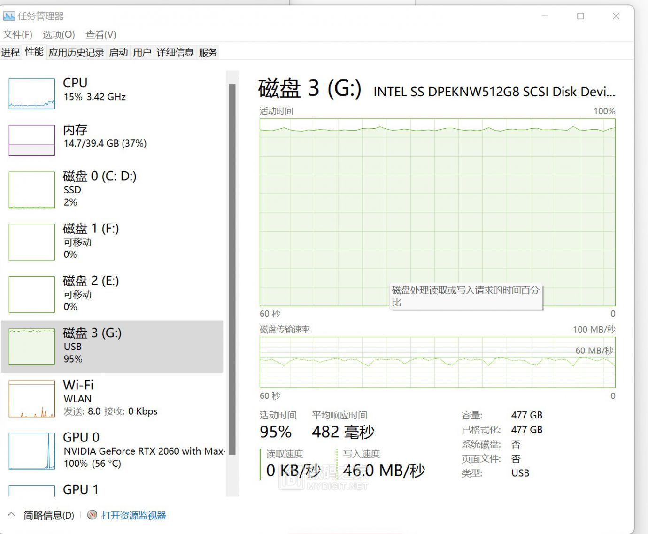
Task: Click the Task Manager title bar icon
Action: click(x=9, y=16)
